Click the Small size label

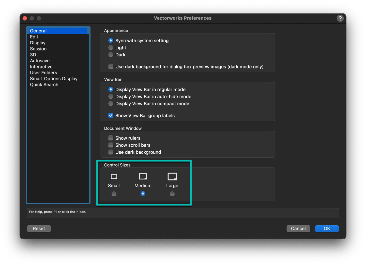114,186
